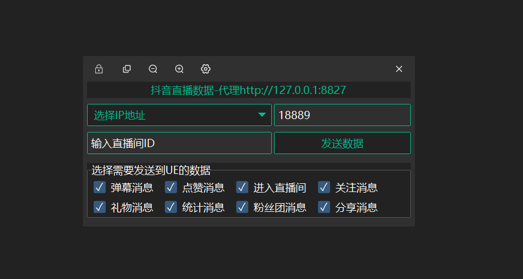Screen dimensions: 523x279
Task: Click the zoom in magnifier icon
Action: (x=179, y=69)
